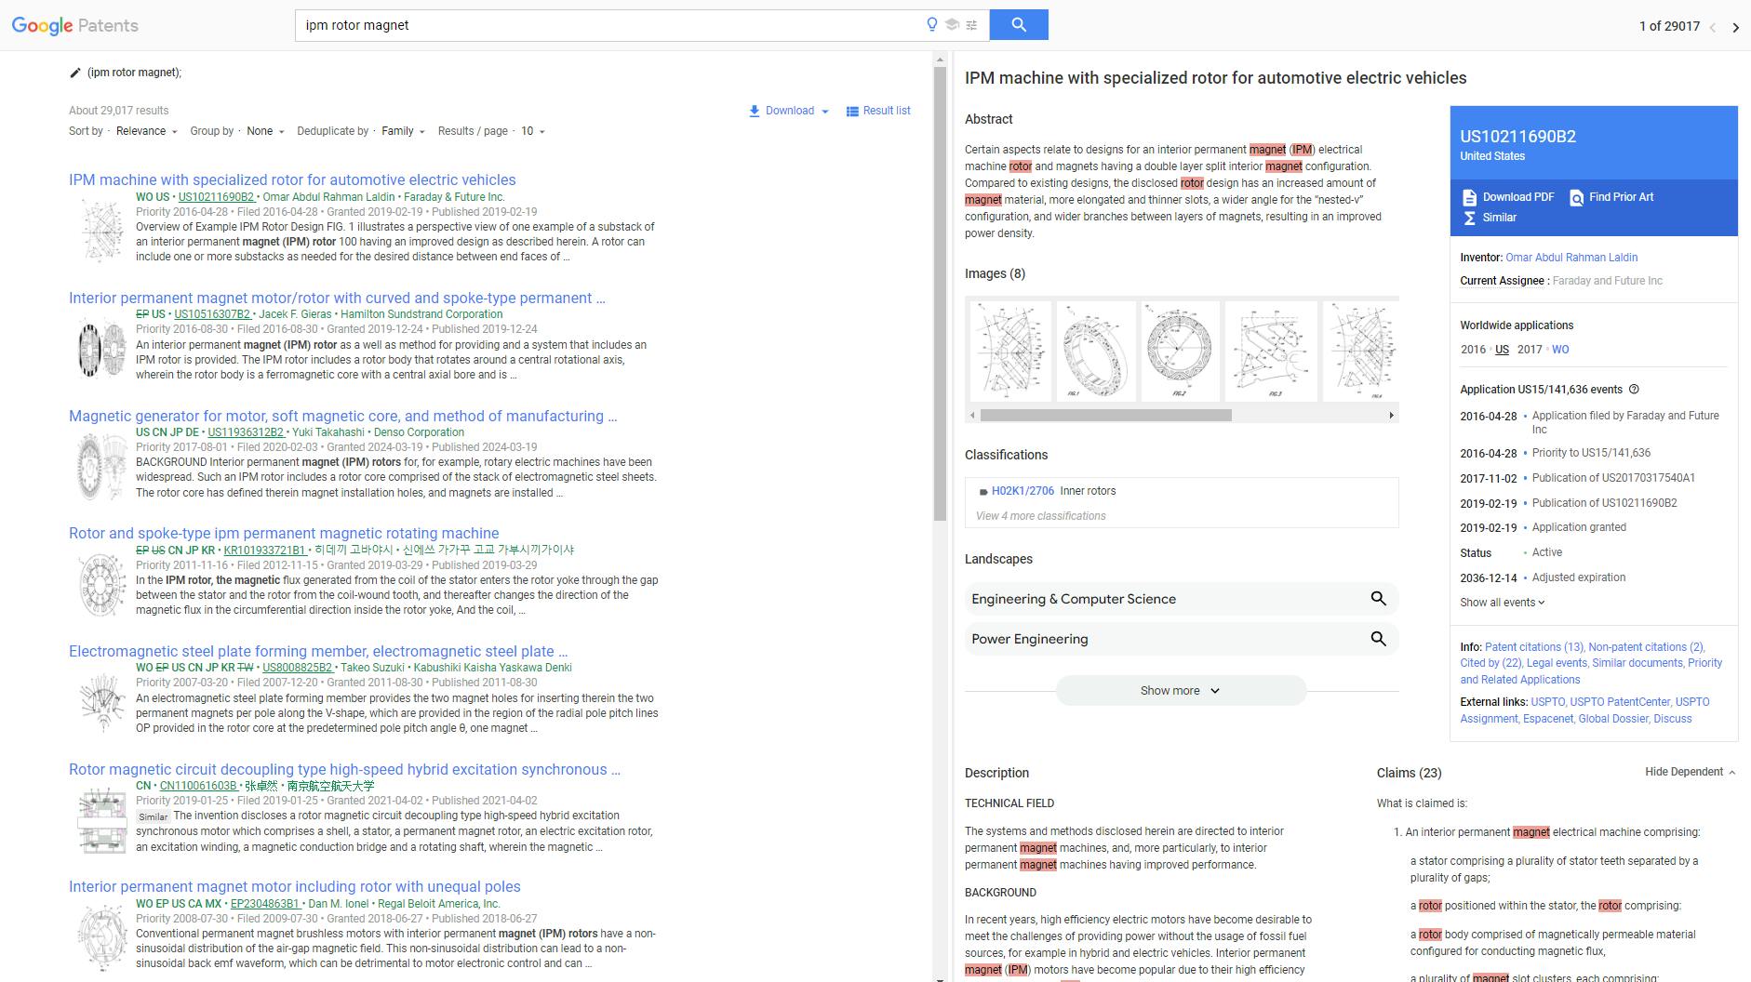Click the Find Prior Art icon

pyautogui.click(x=1576, y=197)
